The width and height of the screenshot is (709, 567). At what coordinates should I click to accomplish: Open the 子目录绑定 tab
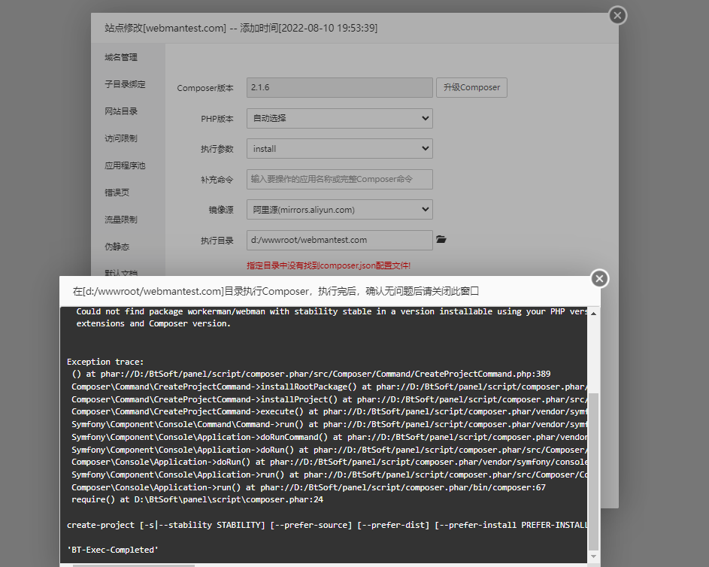click(x=125, y=84)
